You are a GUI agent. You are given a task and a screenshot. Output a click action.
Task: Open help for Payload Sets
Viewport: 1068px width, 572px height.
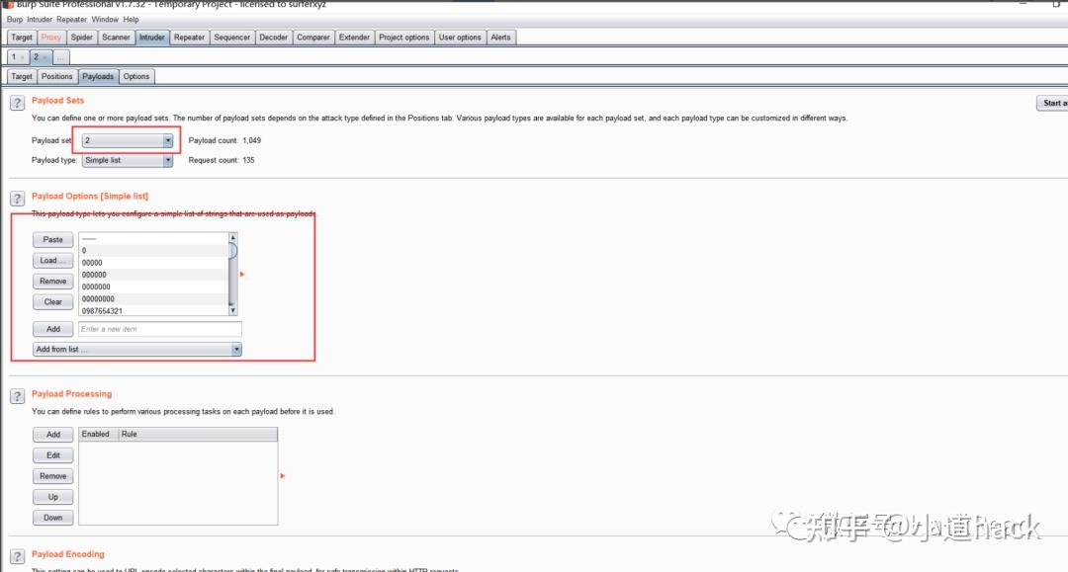[x=17, y=103]
